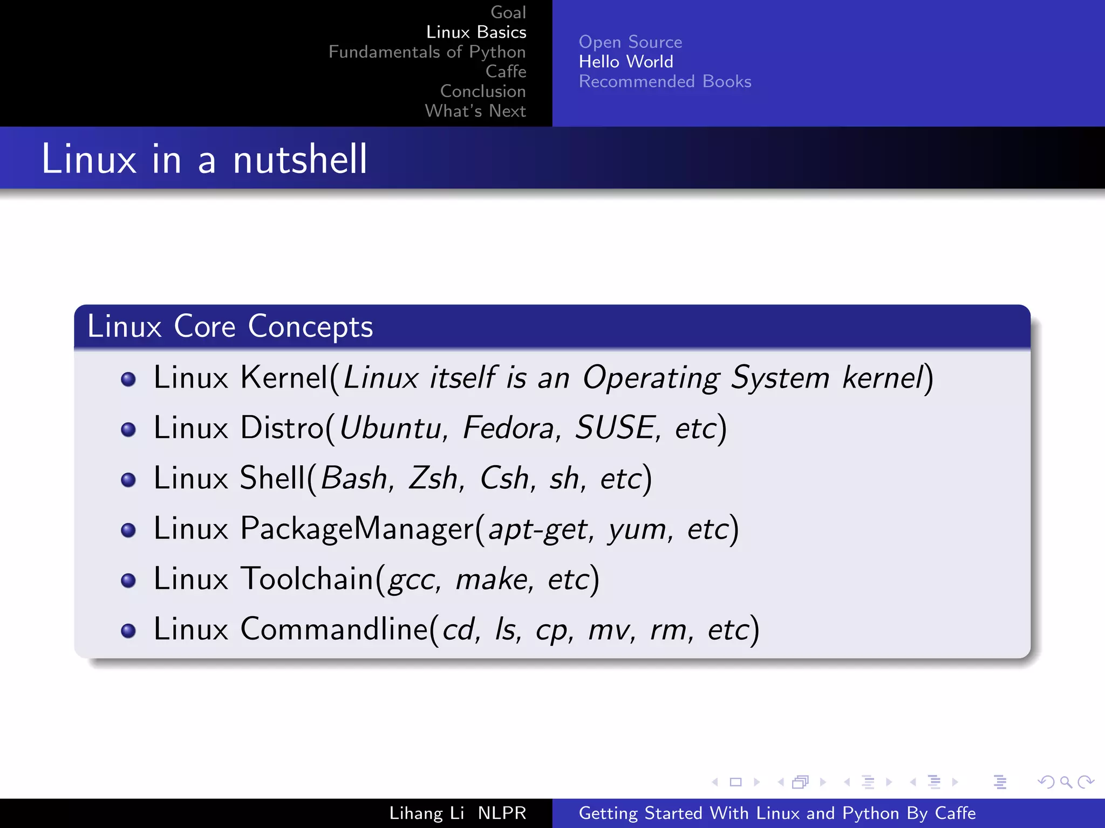The image size is (1105, 828).
Task: Click the subsection navigation icon
Action: [x=868, y=782]
